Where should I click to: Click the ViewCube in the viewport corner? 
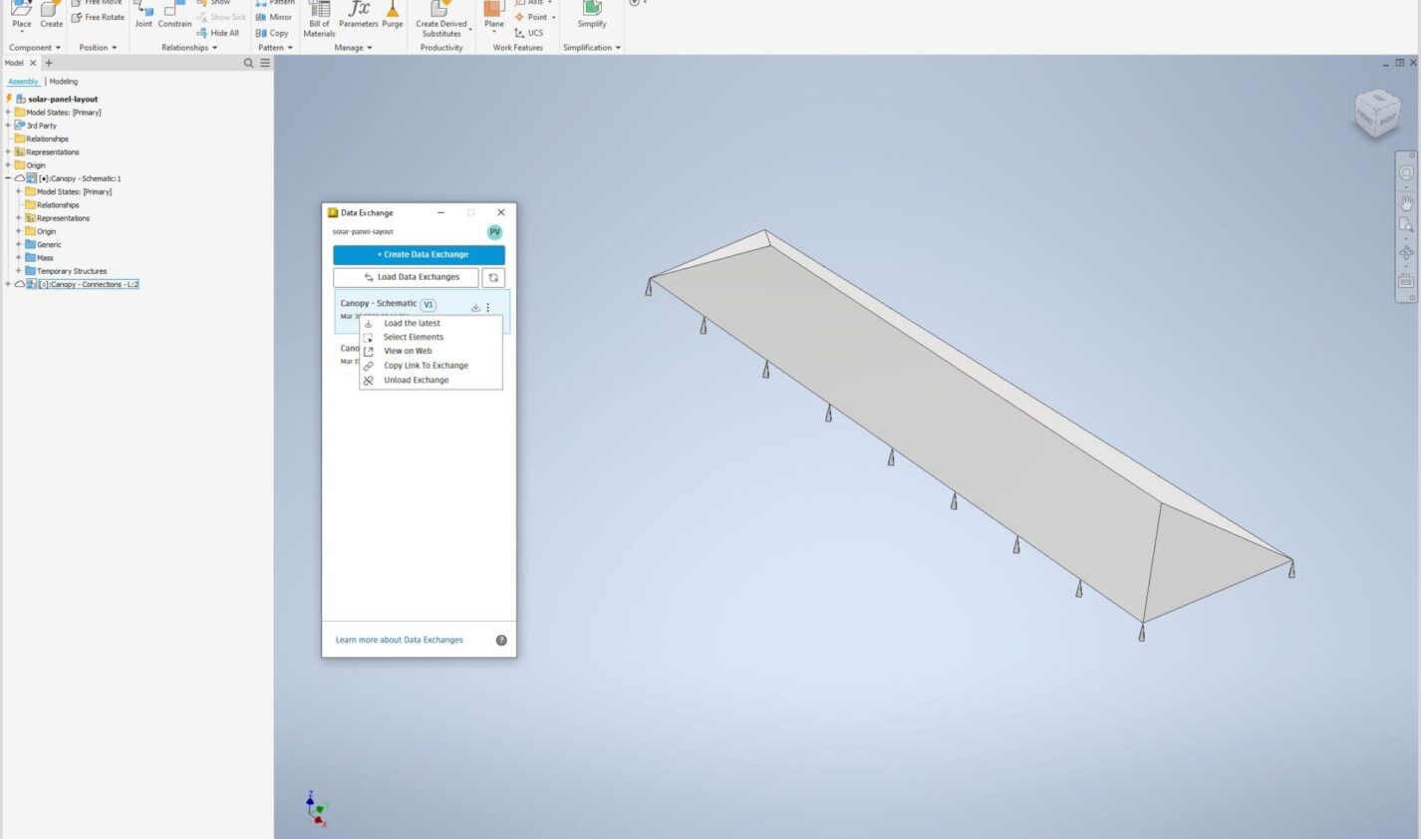point(1377,114)
